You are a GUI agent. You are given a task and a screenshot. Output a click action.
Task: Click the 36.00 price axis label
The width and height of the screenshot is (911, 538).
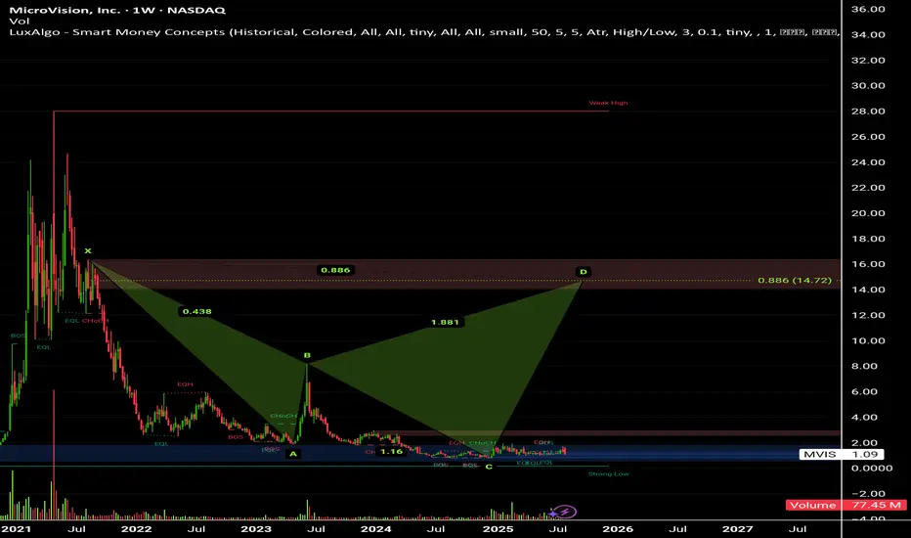[868, 10]
